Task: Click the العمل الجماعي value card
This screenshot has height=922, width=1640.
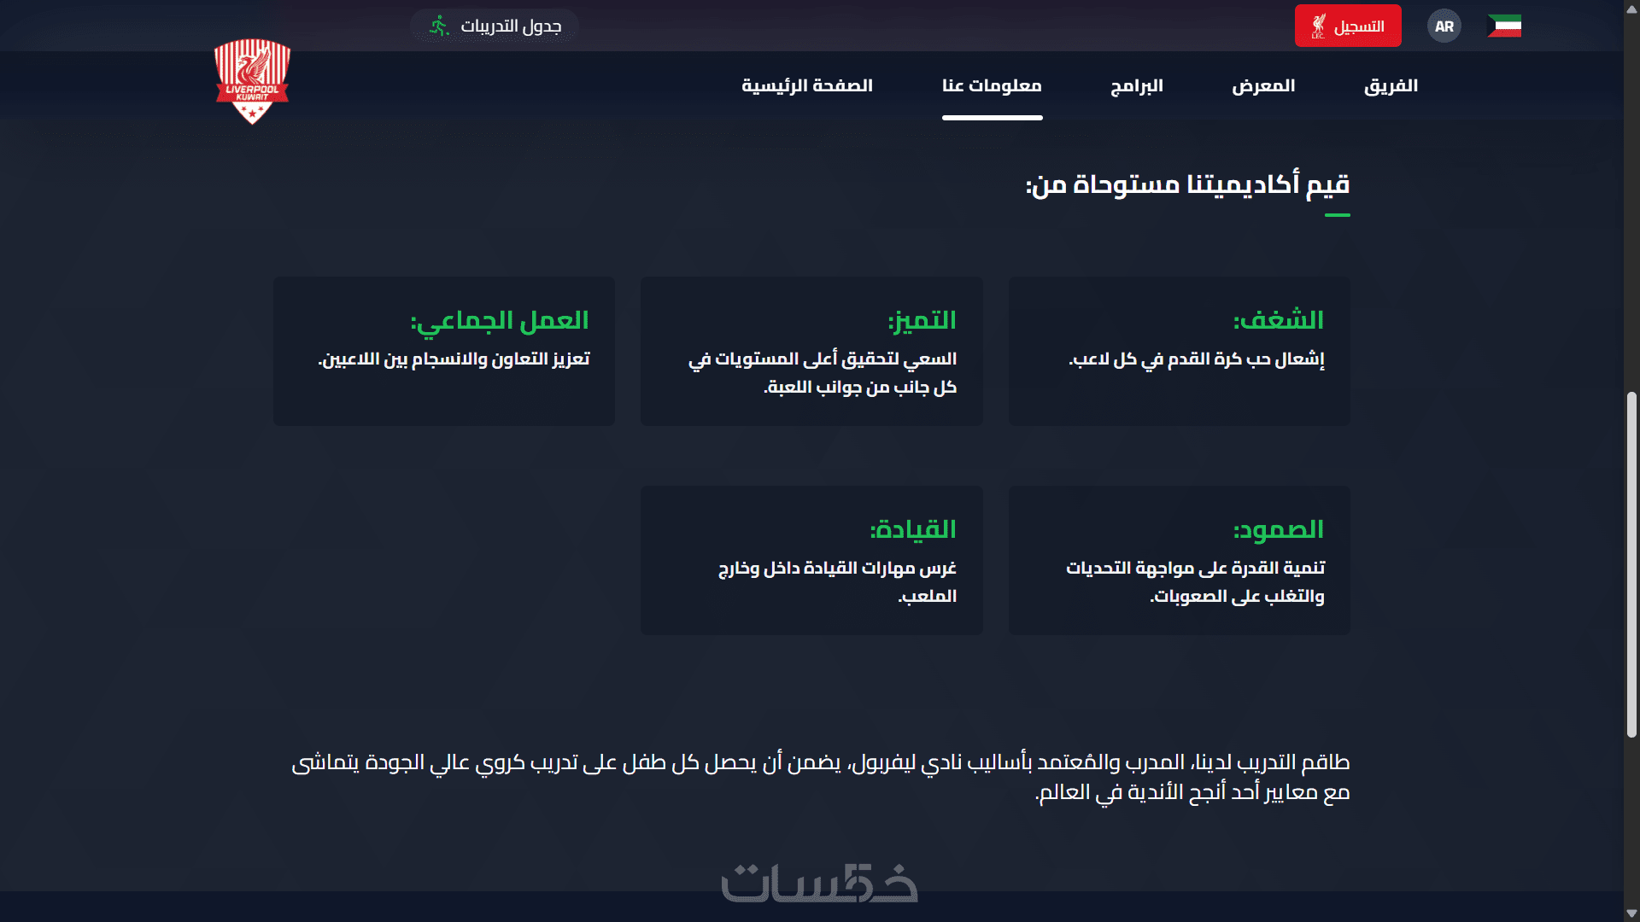Action: click(x=444, y=351)
